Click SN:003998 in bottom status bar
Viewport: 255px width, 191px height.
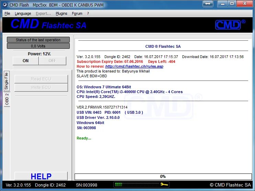click(87, 185)
